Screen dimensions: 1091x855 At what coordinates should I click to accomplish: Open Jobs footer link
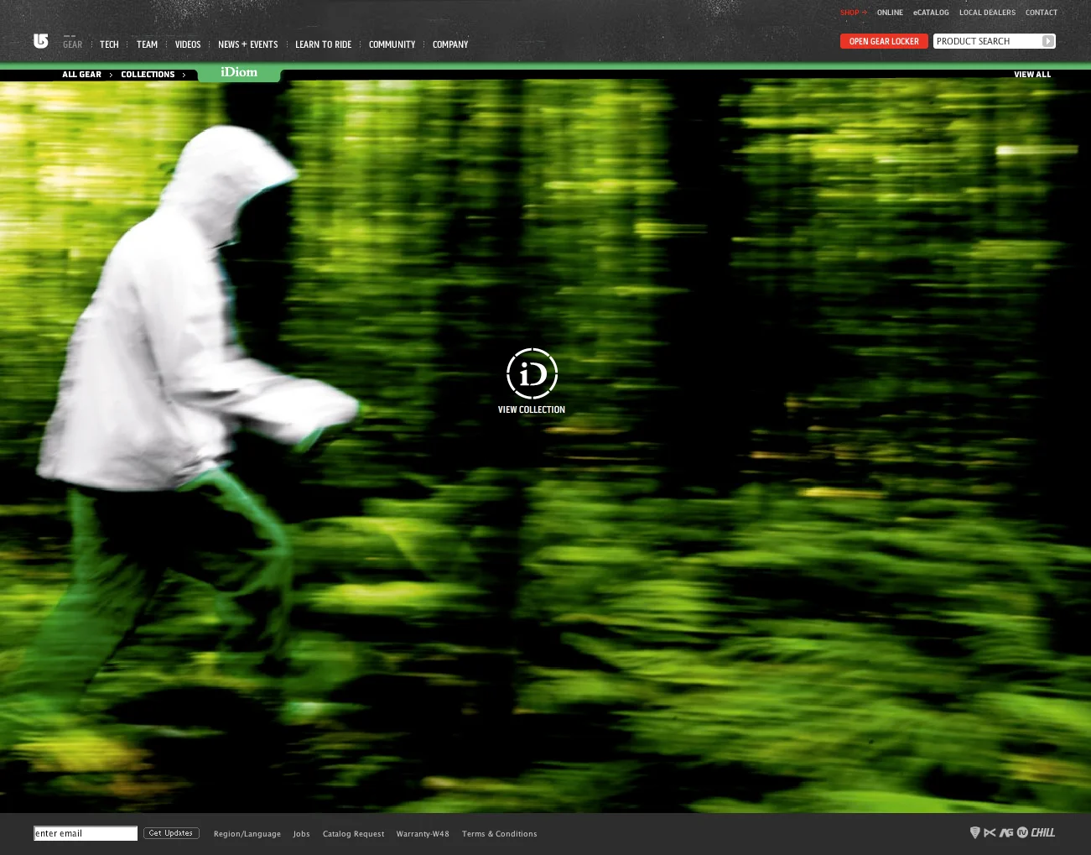click(302, 834)
